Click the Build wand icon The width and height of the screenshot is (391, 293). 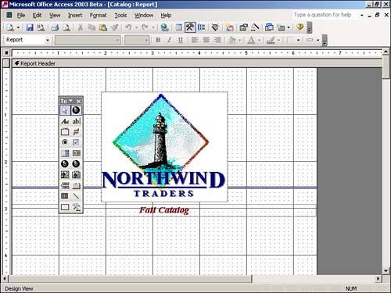pos(255,27)
